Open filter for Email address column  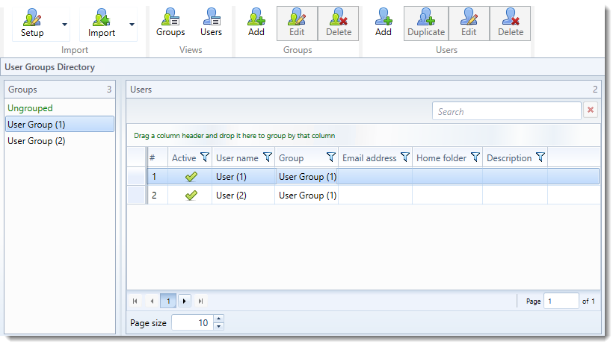tap(405, 157)
